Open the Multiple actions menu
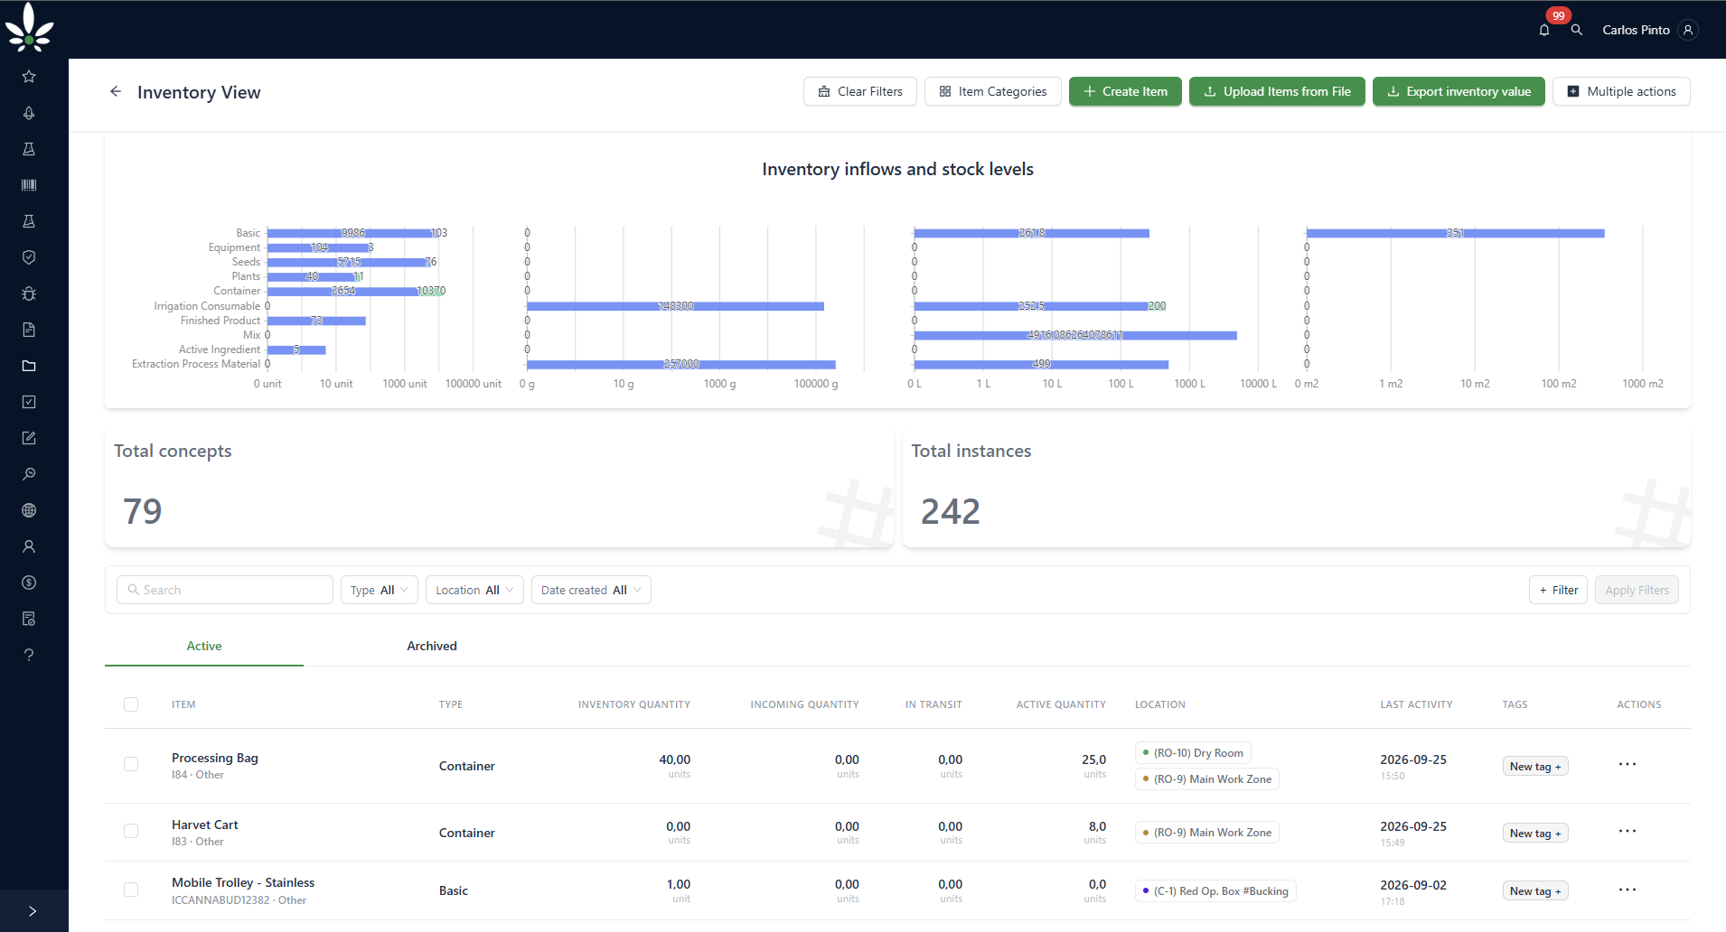The width and height of the screenshot is (1726, 932). coord(1621,91)
